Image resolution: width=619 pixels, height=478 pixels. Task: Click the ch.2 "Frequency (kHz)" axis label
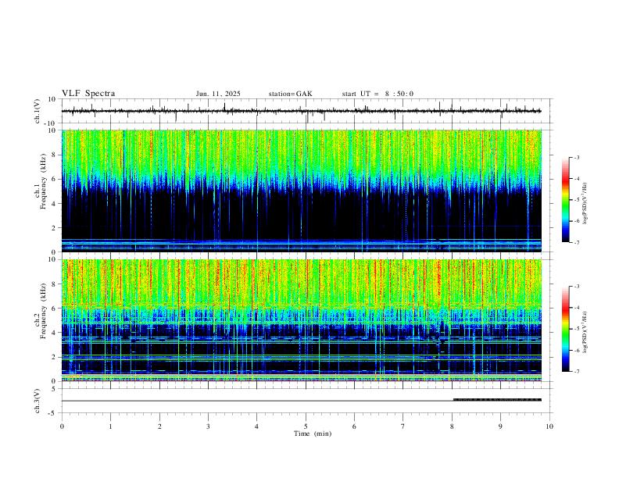43,311
